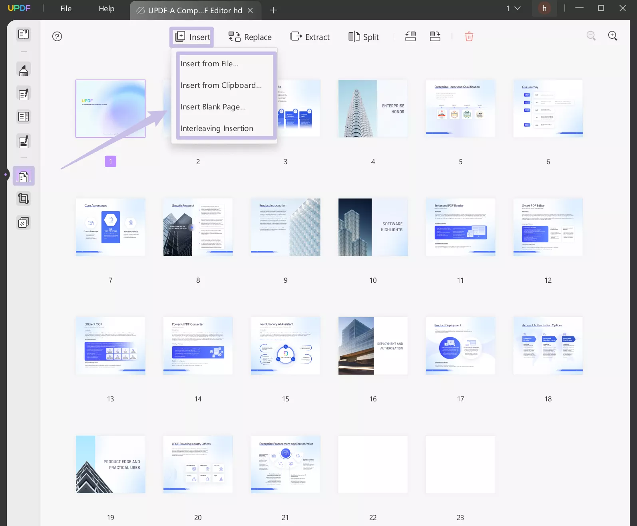637x526 pixels.
Task: Close the UPDF-A Comp...F Editor hd tab
Action: click(x=250, y=10)
